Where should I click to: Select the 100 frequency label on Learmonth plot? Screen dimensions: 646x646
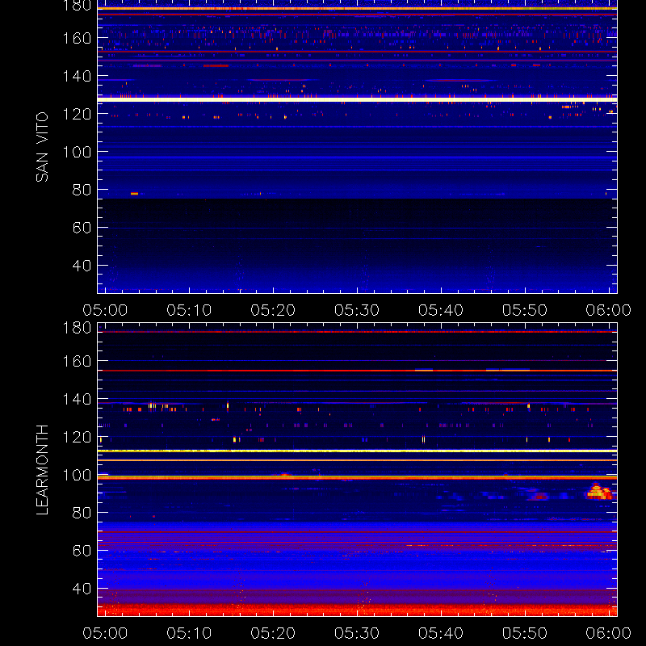(x=77, y=475)
